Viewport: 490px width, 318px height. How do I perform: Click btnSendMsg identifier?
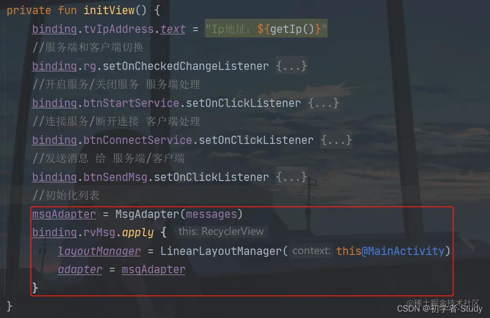click(x=115, y=177)
